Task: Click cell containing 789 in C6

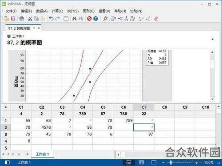Action: [123, 121]
